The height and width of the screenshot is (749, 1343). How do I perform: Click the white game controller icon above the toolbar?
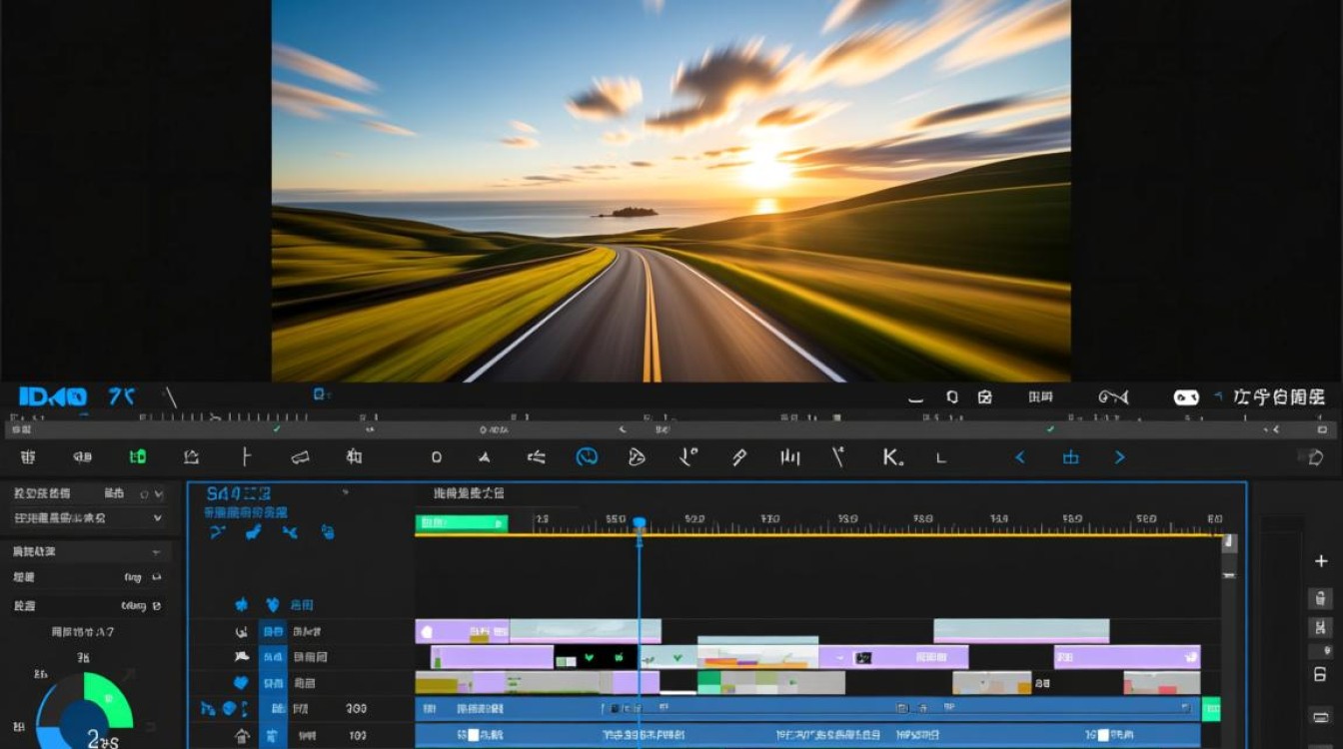1186,396
